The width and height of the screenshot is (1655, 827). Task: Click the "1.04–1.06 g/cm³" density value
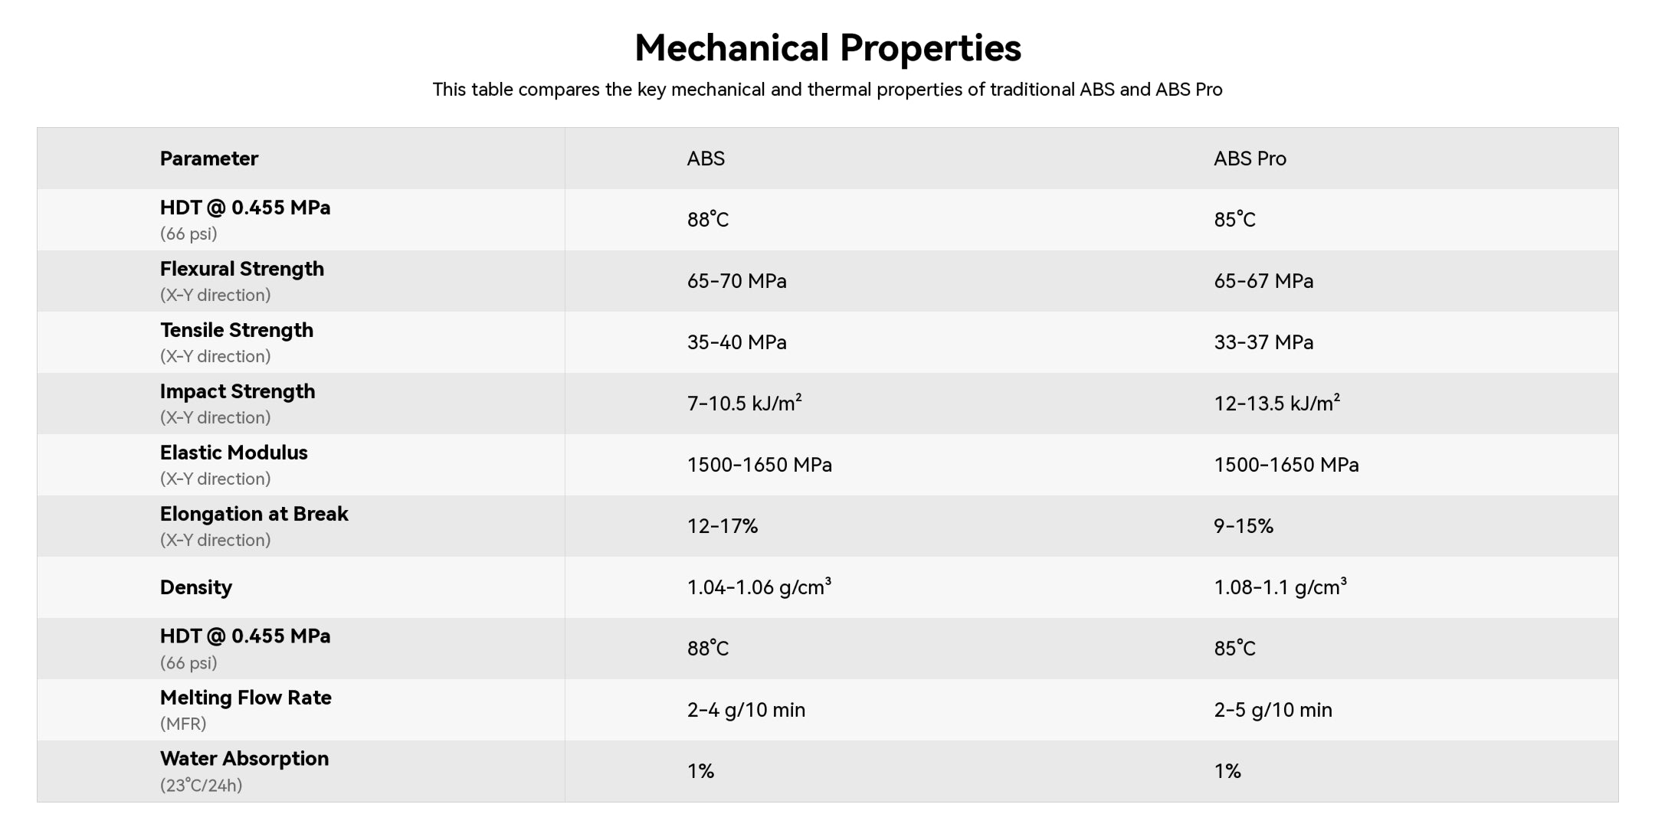click(759, 587)
